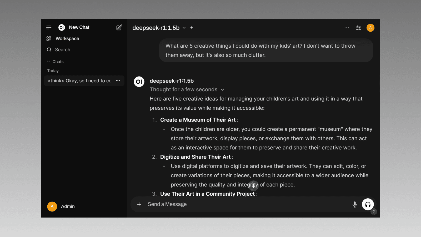421x237 pixels.
Task: Focus the Send a Message input
Action: 247,204
